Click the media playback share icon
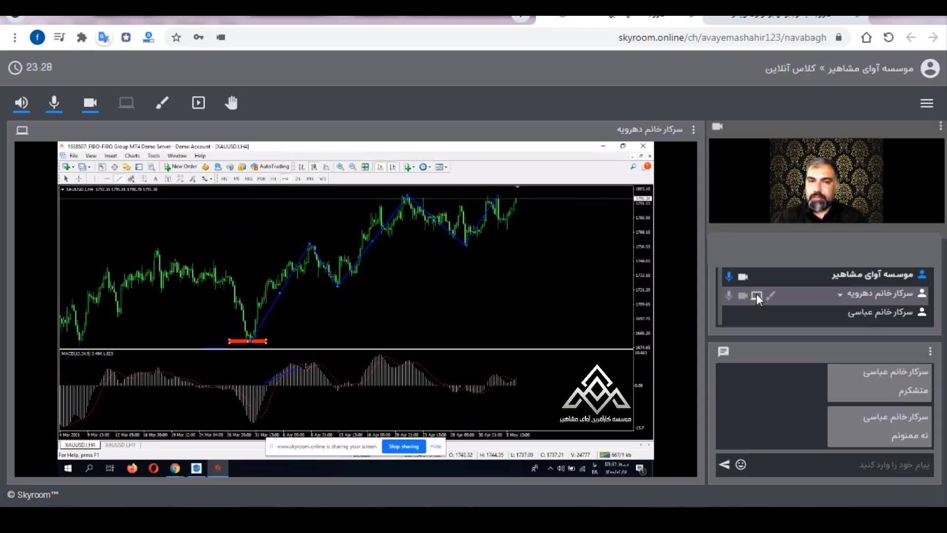The height and width of the screenshot is (533, 947). (x=198, y=103)
